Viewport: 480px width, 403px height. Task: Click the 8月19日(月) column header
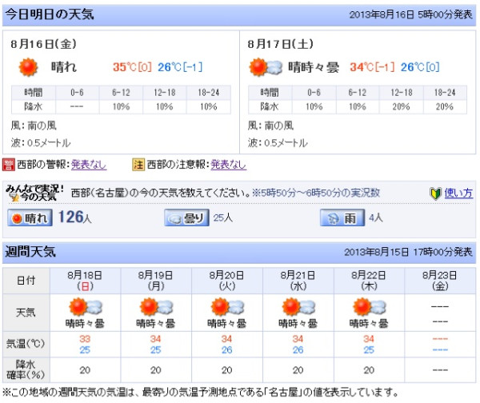(156, 281)
